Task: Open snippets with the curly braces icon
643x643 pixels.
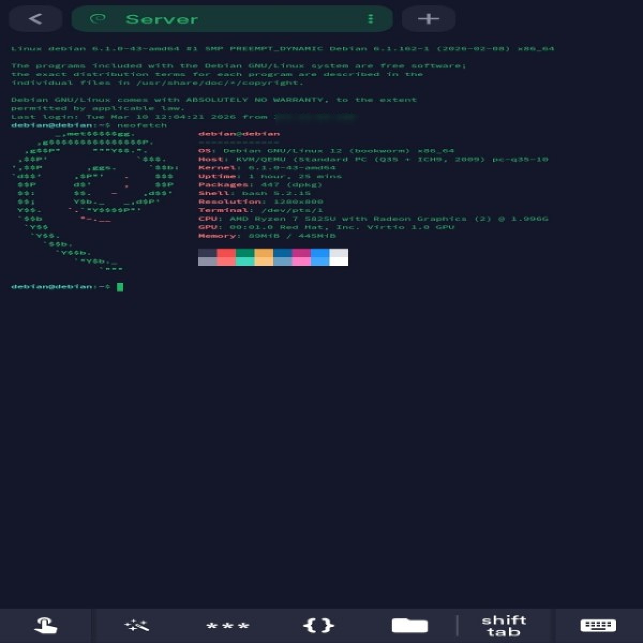Action: point(318,625)
